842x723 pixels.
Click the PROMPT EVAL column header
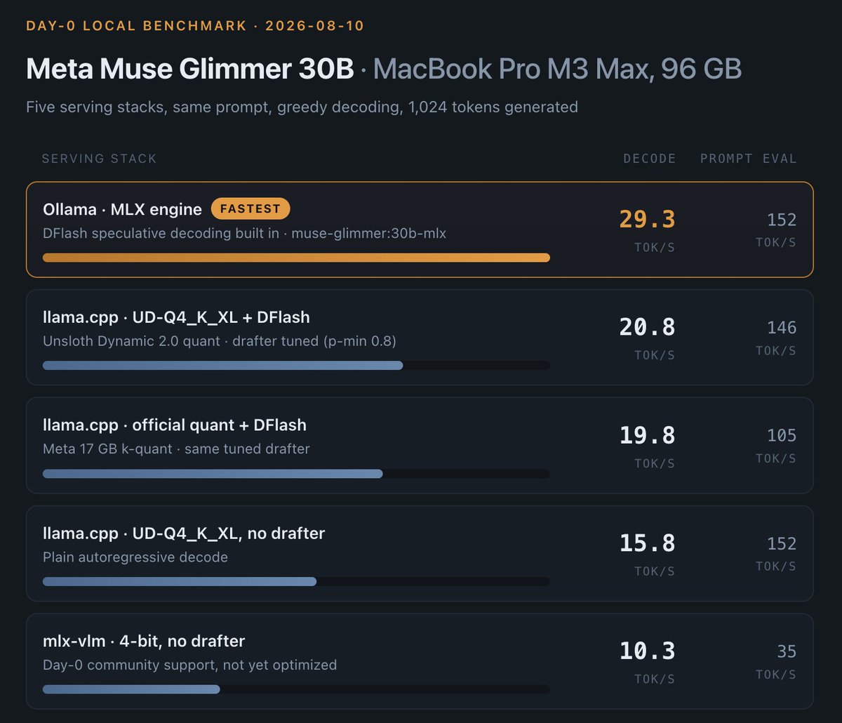click(749, 159)
